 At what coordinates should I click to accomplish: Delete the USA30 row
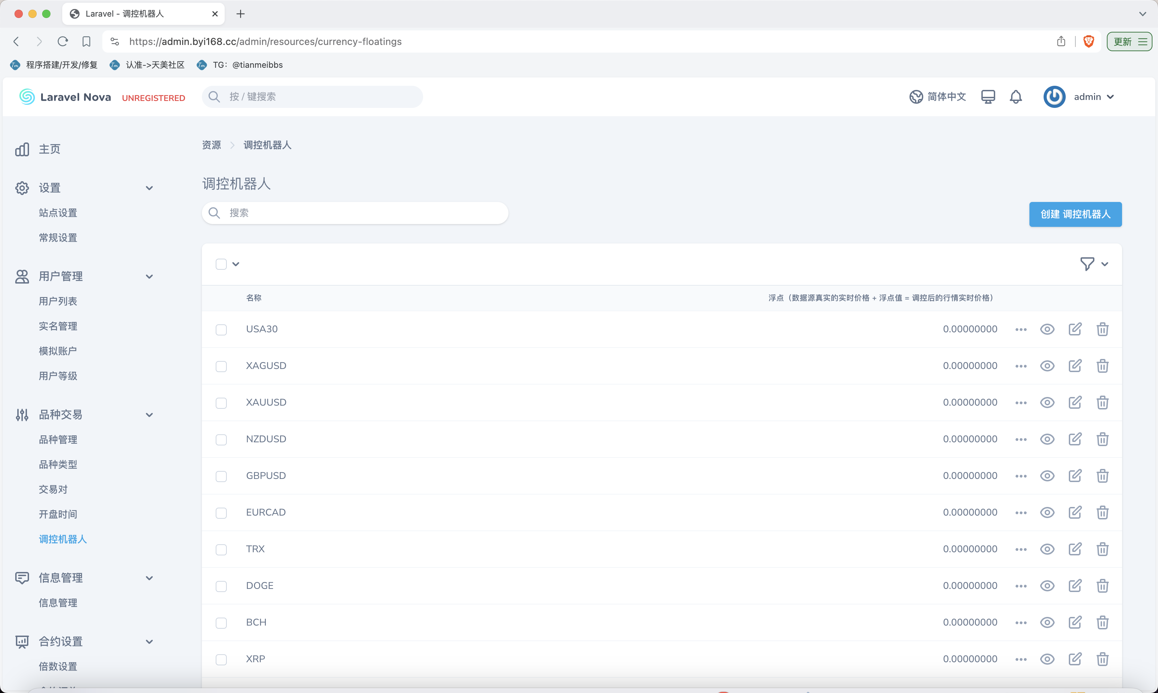(x=1102, y=329)
